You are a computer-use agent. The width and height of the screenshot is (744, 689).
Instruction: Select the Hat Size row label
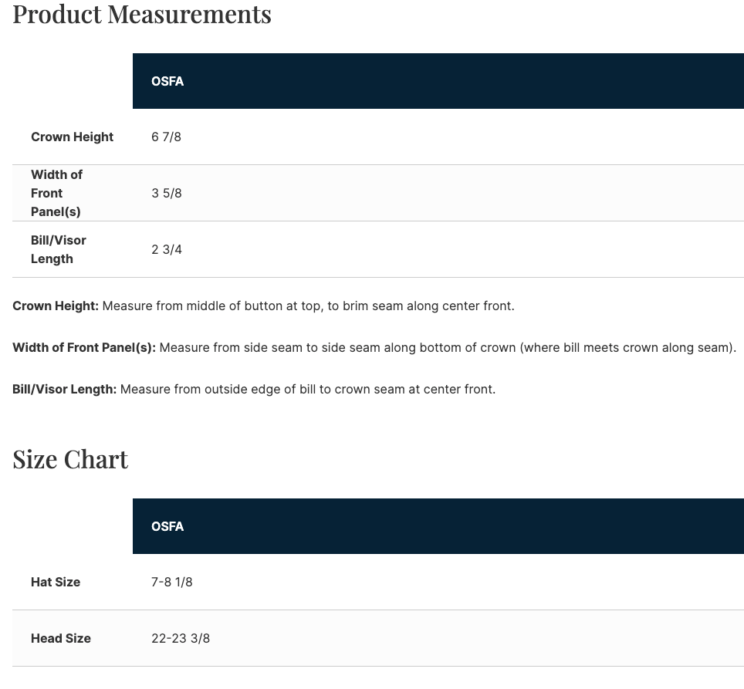point(56,582)
